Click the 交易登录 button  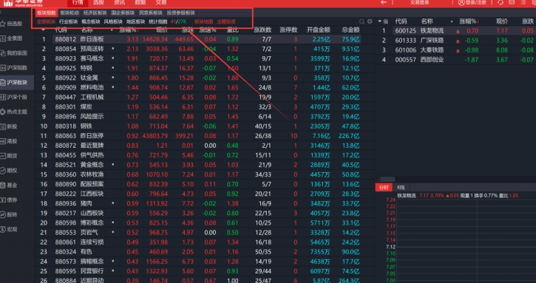click(x=419, y=2)
